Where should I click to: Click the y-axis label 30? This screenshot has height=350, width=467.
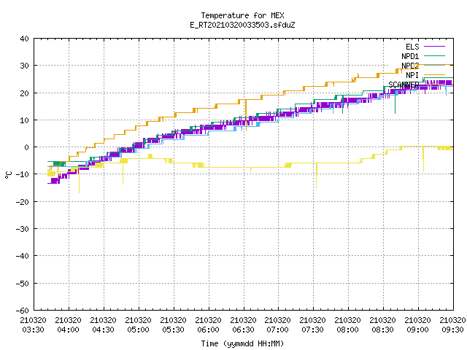coord(24,66)
